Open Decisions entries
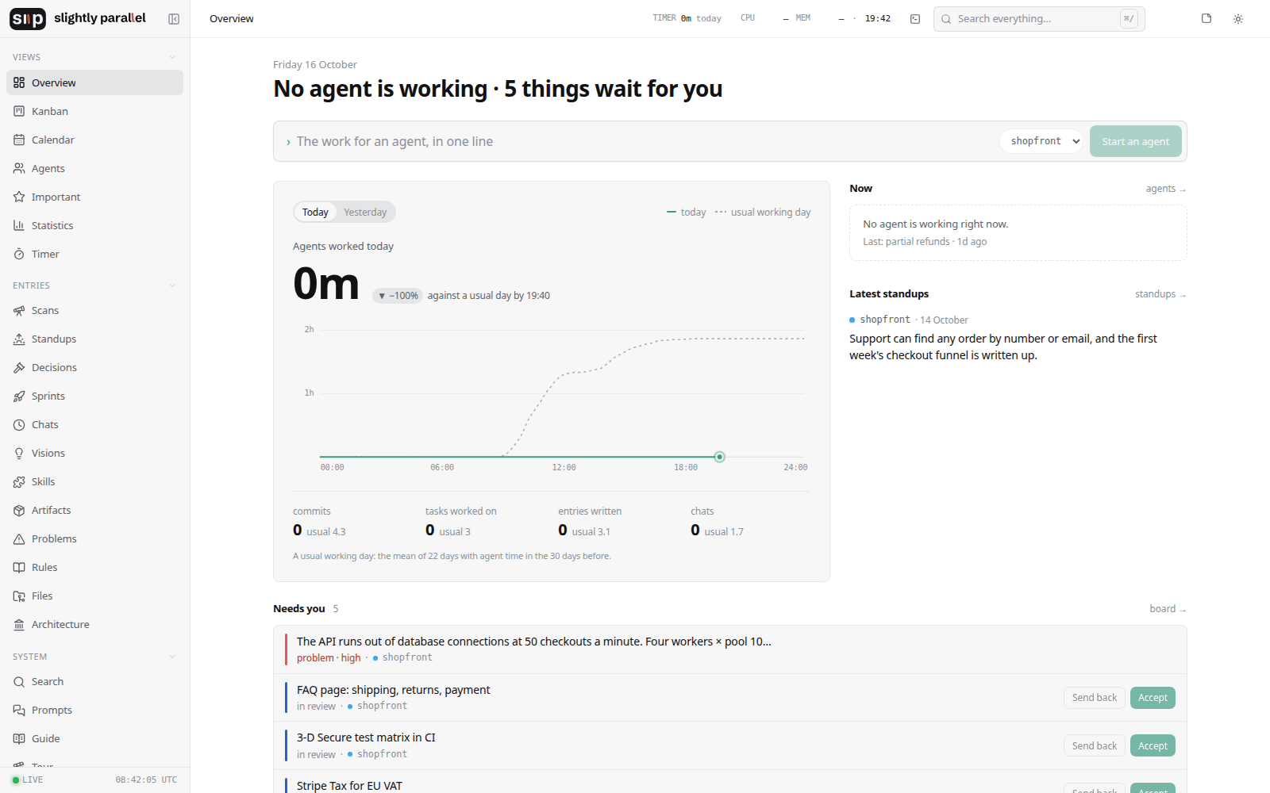This screenshot has height=793, width=1270. coord(94,367)
